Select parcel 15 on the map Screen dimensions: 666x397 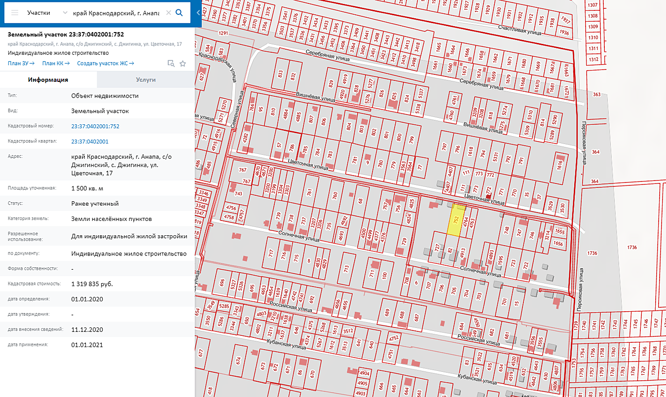pyautogui.click(x=517, y=303)
